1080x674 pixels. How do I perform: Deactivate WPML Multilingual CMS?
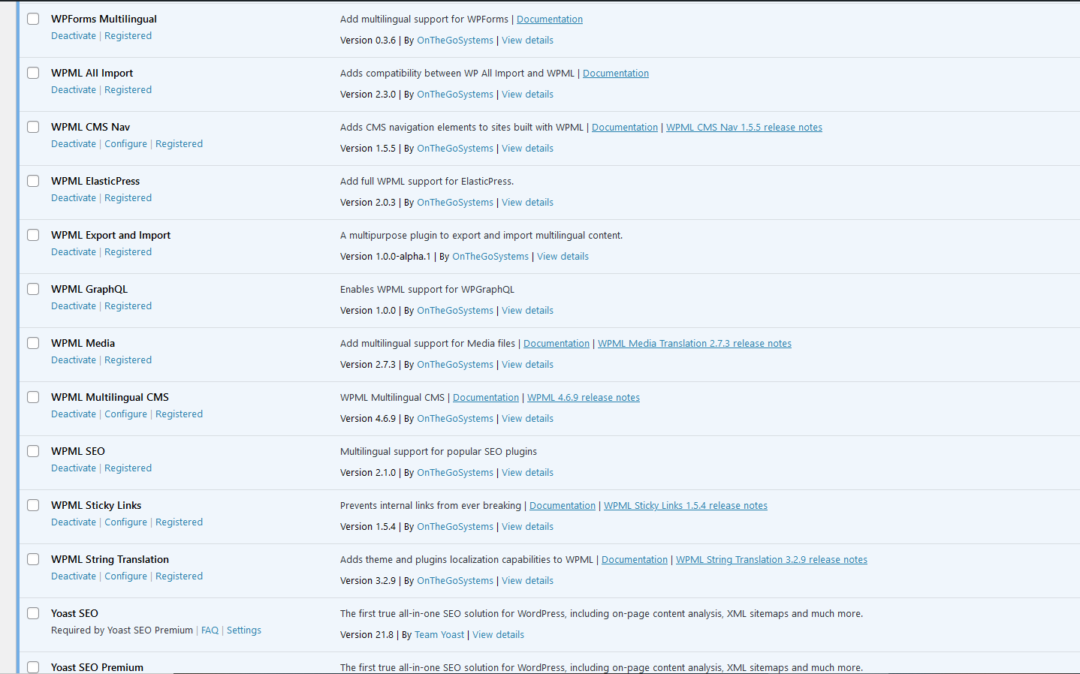tap(74, 414)
